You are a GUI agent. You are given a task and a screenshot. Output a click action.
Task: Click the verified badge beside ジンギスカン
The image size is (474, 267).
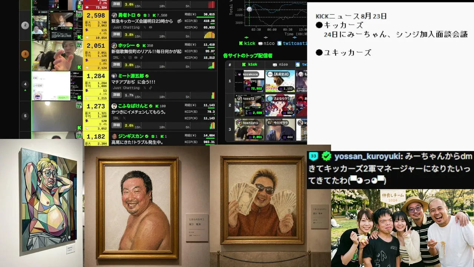(x=147, y=136)
